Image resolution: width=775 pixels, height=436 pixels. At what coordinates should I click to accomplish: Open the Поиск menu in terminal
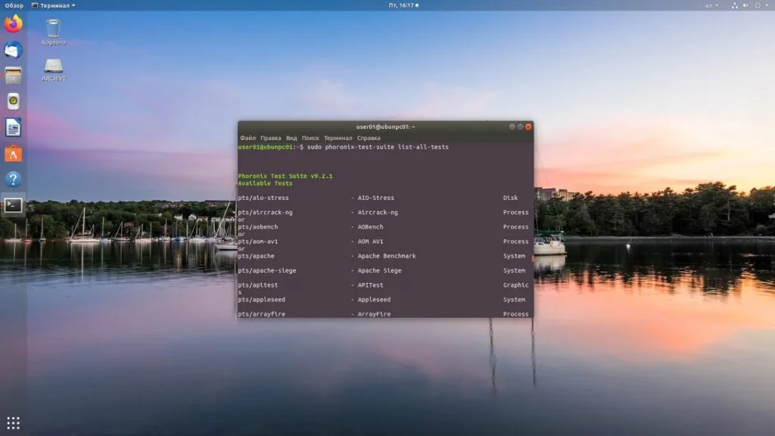click(310, 139)
